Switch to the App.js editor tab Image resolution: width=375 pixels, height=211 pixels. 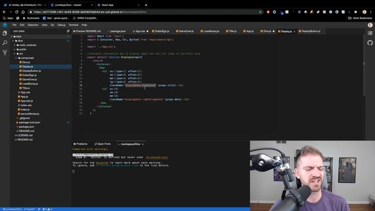pyautogui.click(x=248, y=31)
